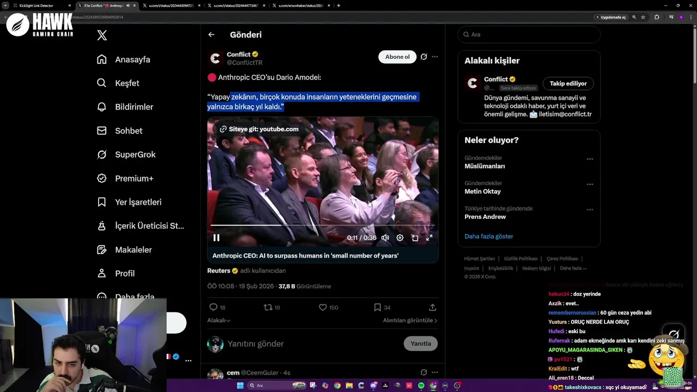
Task: Open three-dot menu on cem's reply
Action: tap(435, 372)
